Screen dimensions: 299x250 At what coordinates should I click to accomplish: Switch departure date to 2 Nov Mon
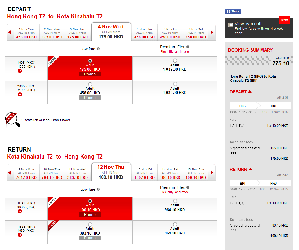point(52,33)
